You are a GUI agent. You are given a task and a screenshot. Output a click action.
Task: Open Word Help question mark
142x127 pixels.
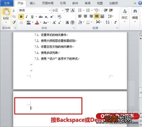(140, 3)
